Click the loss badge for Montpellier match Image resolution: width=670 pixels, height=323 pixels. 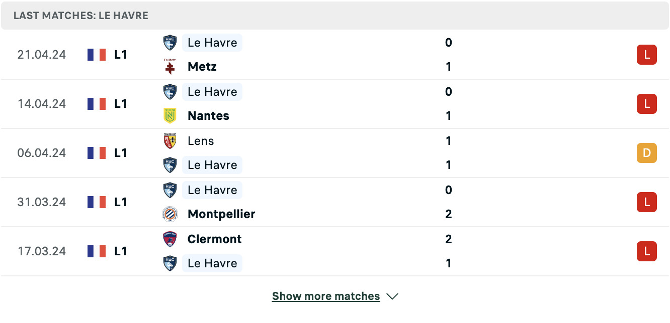647,202
